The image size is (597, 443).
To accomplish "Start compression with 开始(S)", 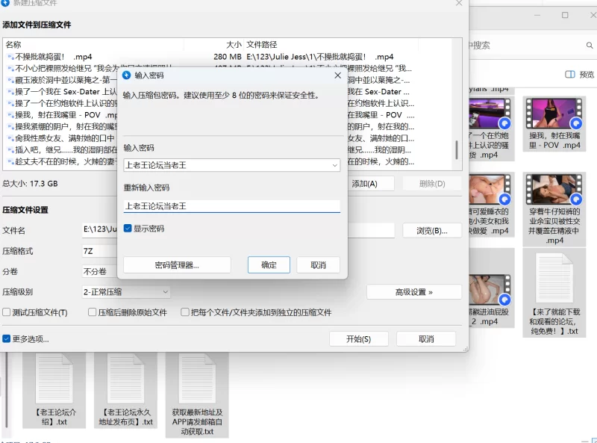I will point(359,338).
